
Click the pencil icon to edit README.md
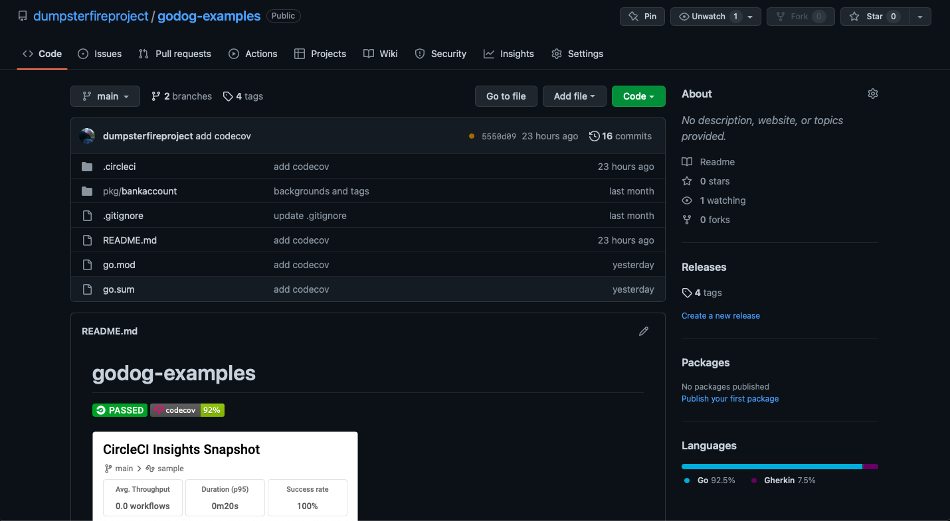click(644, 331)
